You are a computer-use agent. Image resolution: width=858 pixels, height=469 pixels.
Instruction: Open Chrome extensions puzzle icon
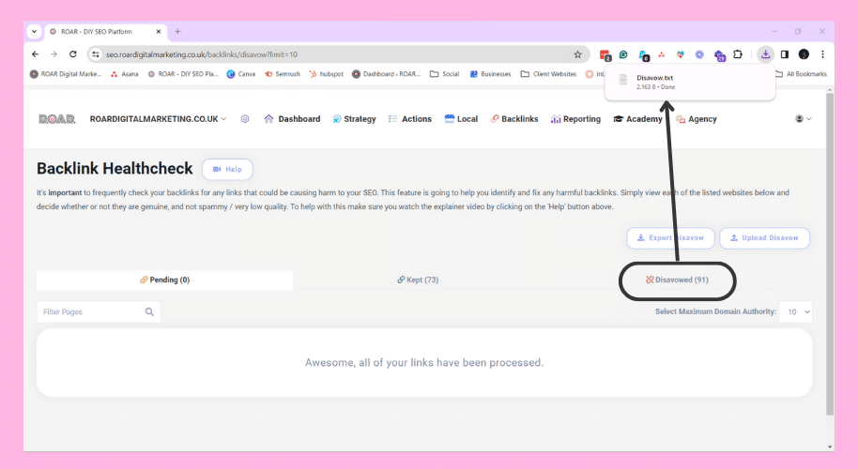(x=738, y=54)
